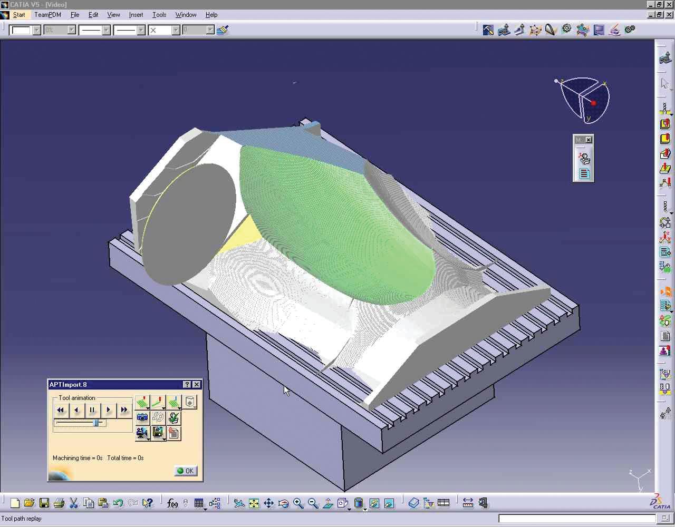
Task: Open the point symbol dropdown
Action: point(165,30)
